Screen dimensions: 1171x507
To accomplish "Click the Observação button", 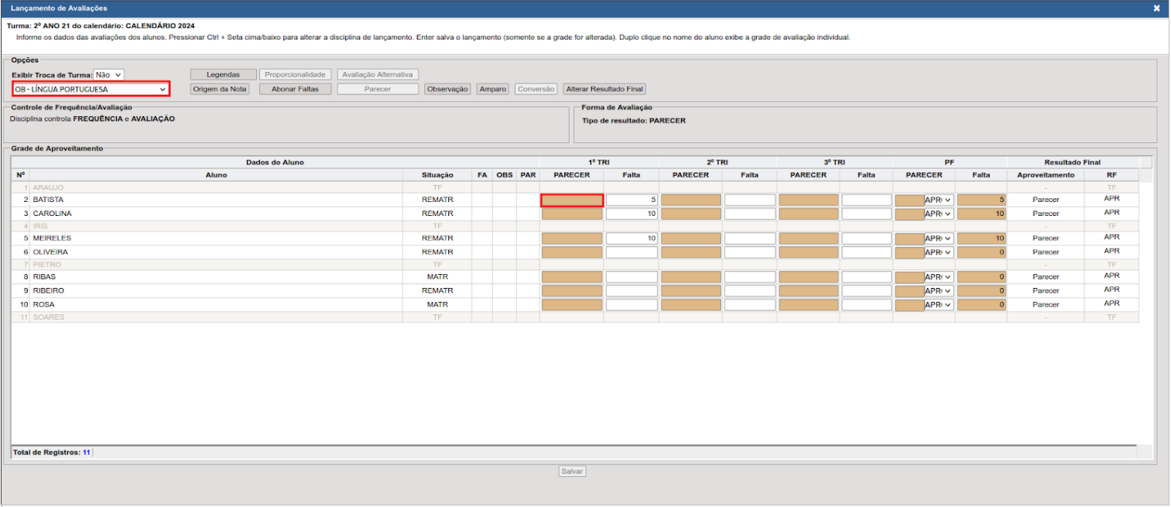I will tap(447, 89).
